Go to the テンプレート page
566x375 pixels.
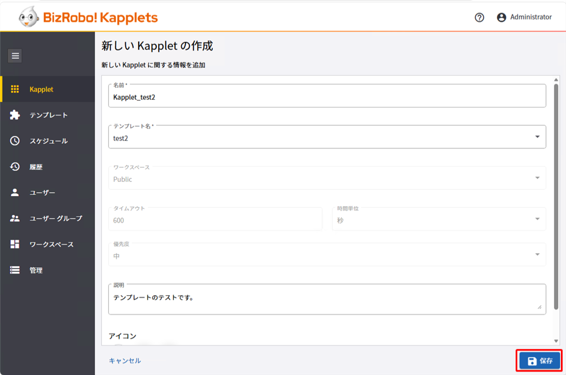(48, 115)
